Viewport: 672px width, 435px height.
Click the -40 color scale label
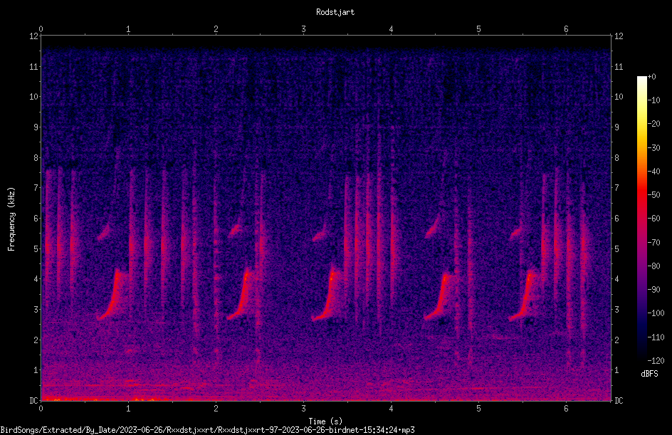(654, 172)
